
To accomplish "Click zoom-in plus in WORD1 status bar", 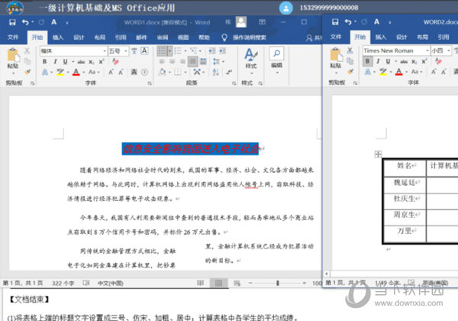I will (305, 283).
